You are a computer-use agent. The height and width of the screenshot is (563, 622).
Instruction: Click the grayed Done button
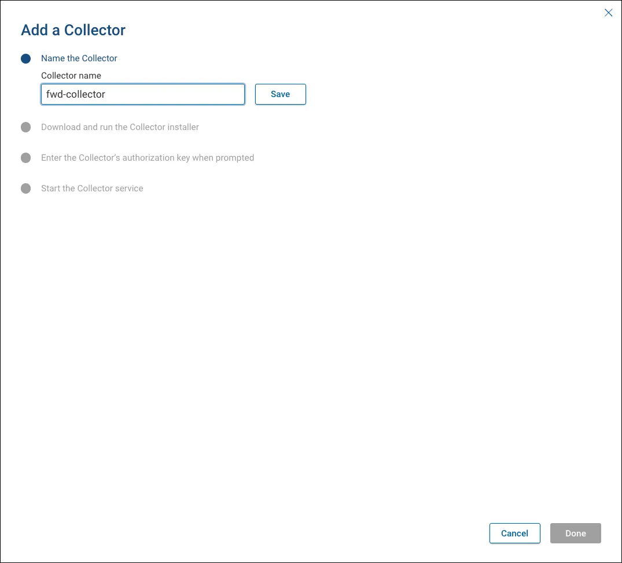pyautogui.click(x=575, y=534)
